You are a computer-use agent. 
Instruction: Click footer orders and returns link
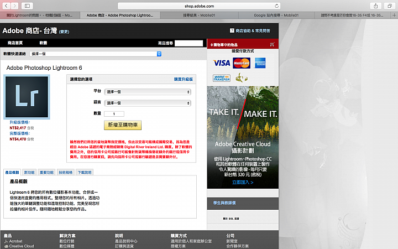click(124, 246)
